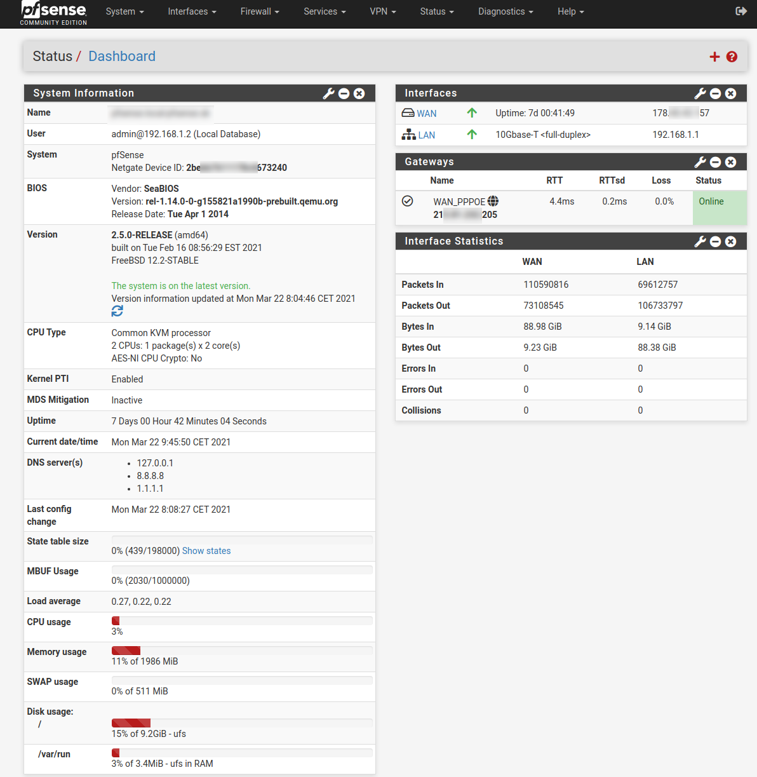Image resolution: width=757 pixels, height=777 pixels.
Task: Click the wrench icon on System Information
Action: coord(328,93)
